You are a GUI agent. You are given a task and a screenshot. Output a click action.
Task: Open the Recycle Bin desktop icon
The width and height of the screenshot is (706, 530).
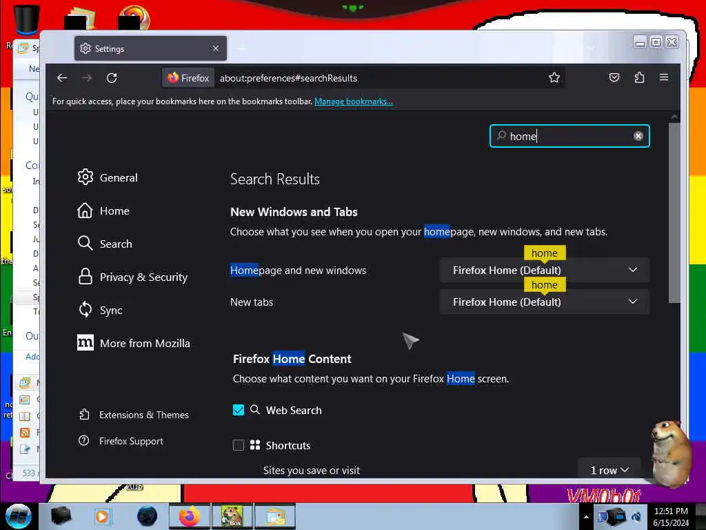26,21
